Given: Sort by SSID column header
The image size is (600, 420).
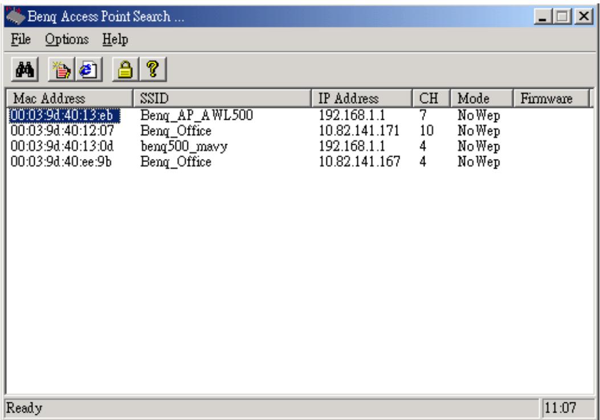Looking at the screenshot, I should [222, 99].
